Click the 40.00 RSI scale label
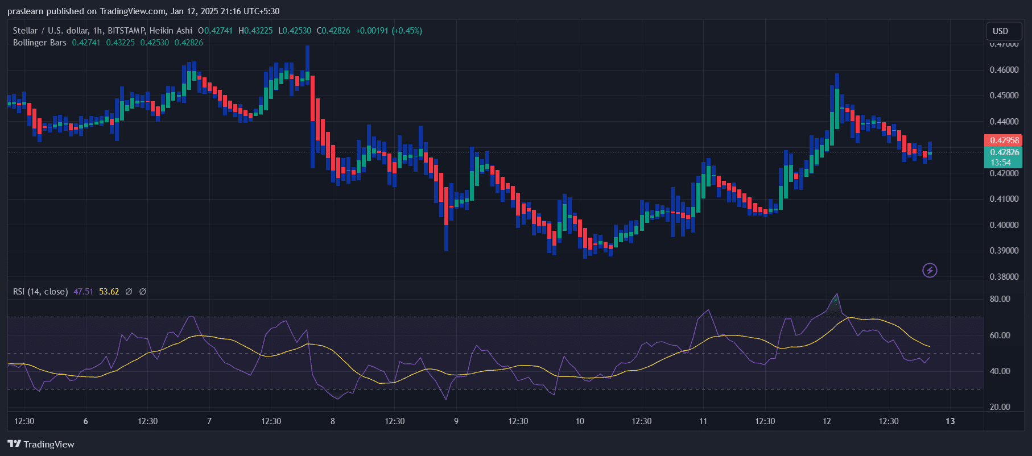 pyautogui.click(x=1000, y=371)
